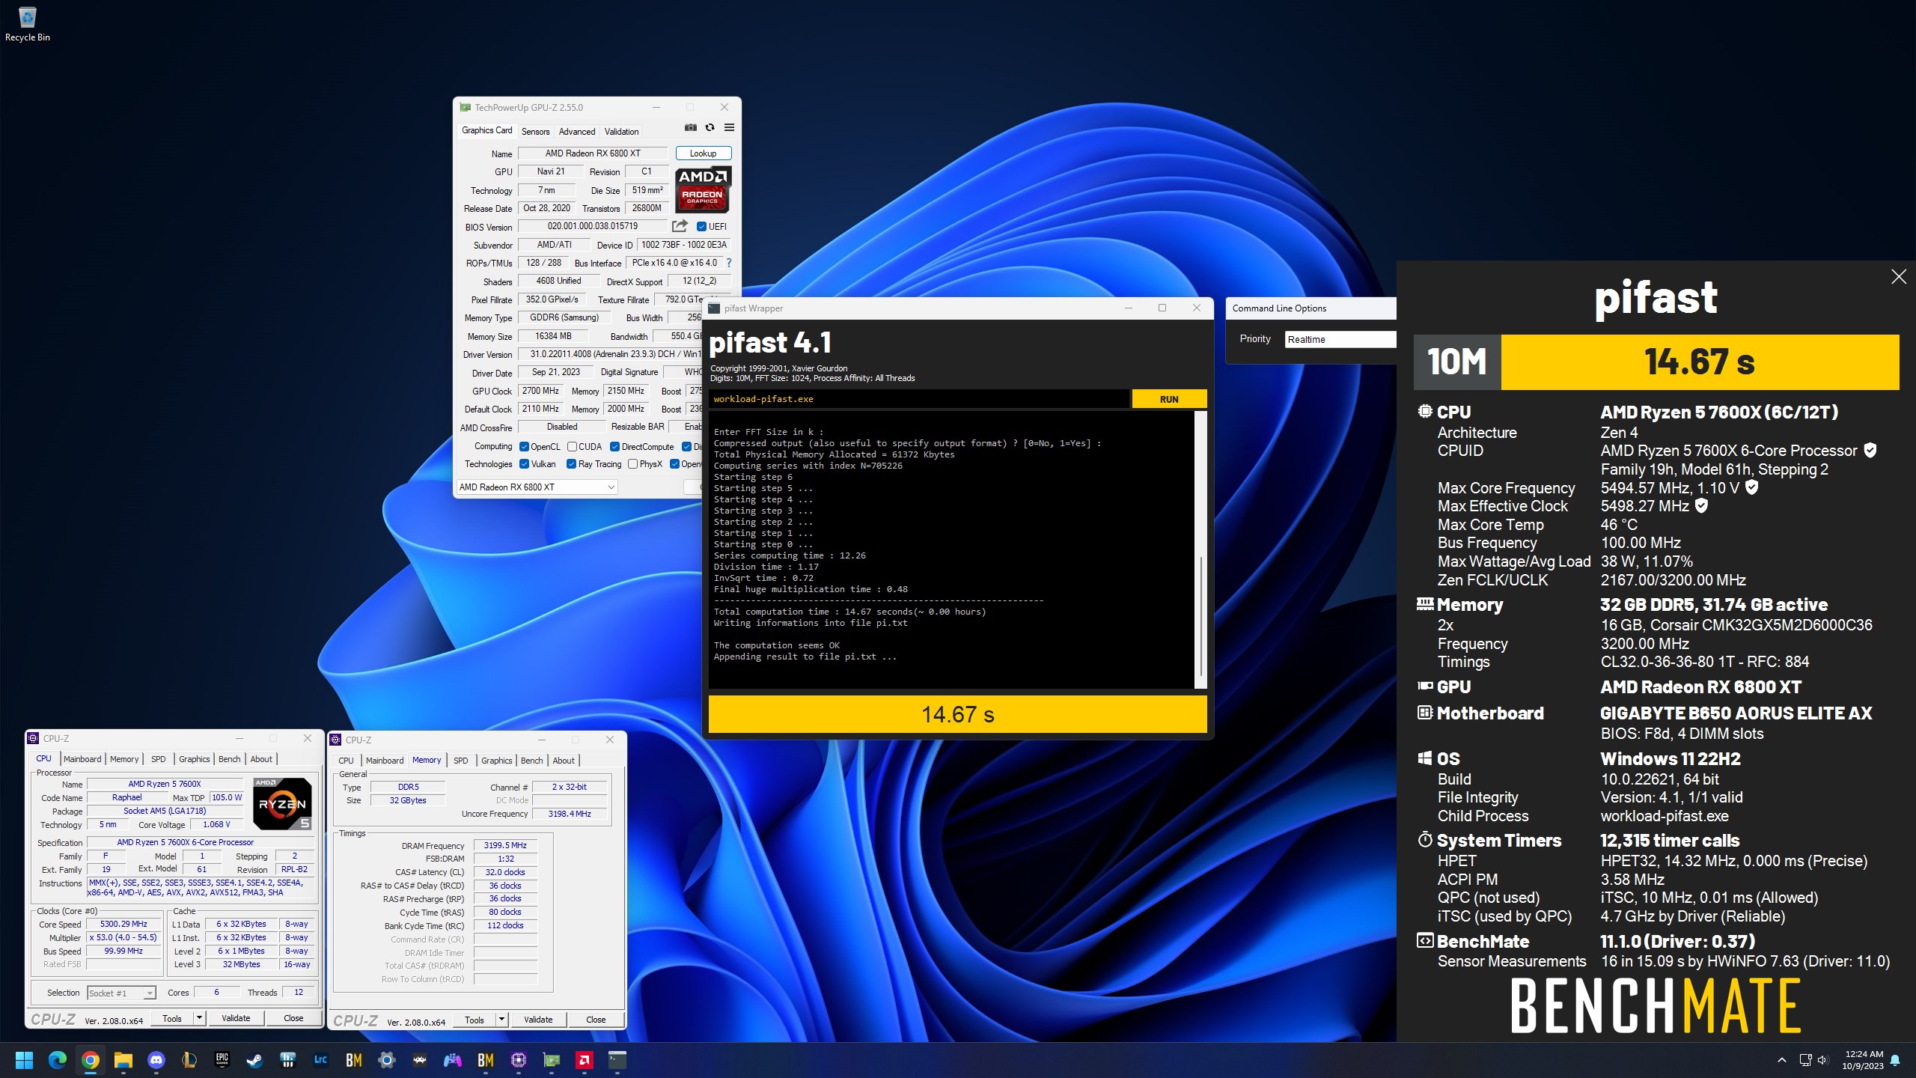This screenshot has width=1916, height=1078.
Task: Click Tools dropdown arrow in CPU-Z processor window
Action: [x=199, y=1018]
